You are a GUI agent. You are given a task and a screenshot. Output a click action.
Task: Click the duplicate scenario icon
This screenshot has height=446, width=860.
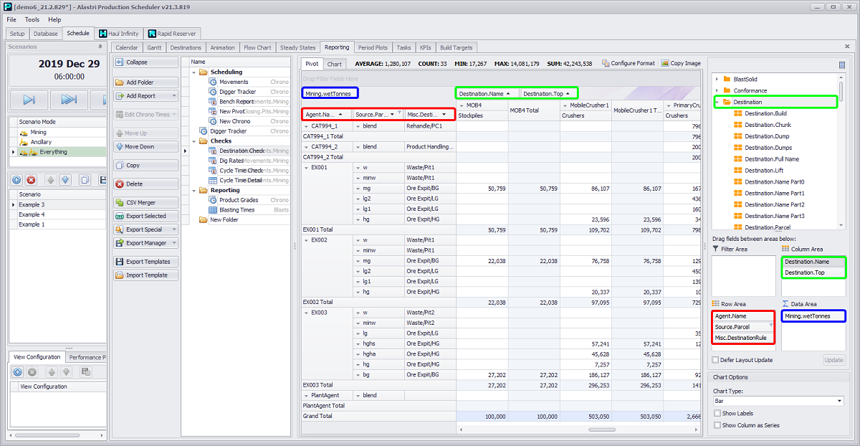[x=85, y=180]
